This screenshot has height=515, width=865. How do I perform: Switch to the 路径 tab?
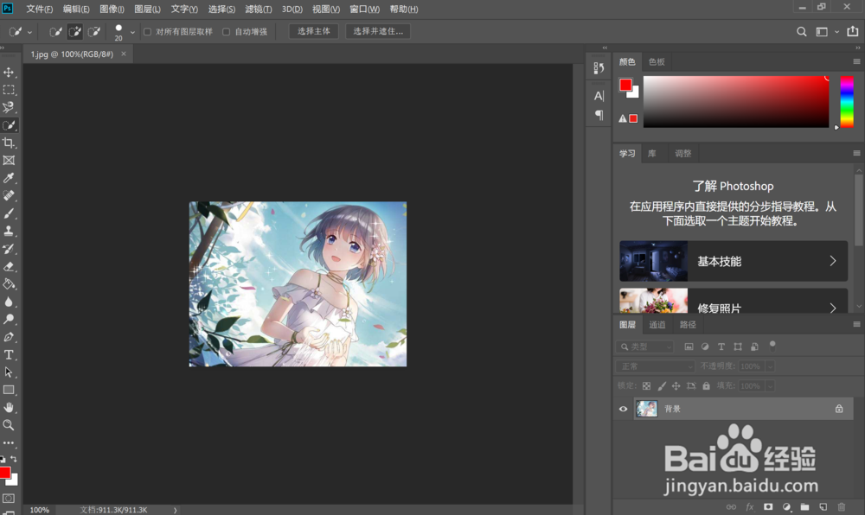click(x=688, y=324)
